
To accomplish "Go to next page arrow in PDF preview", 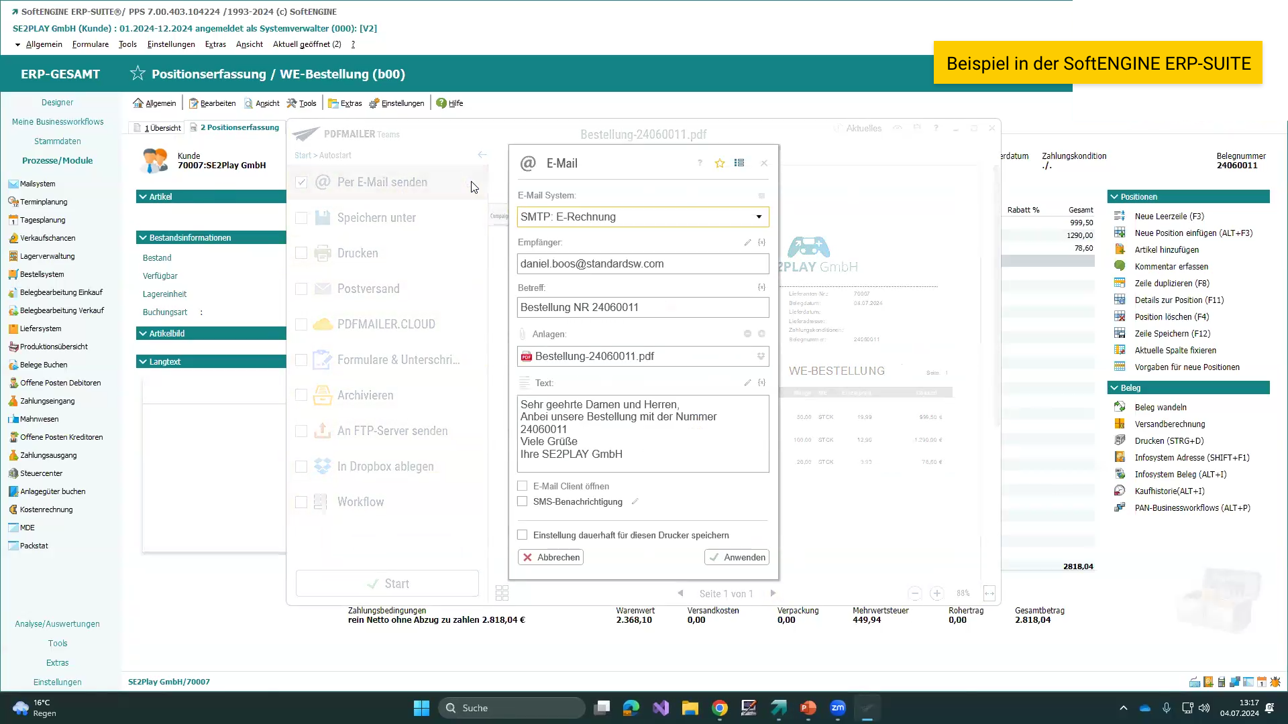I will pos(773,593).
